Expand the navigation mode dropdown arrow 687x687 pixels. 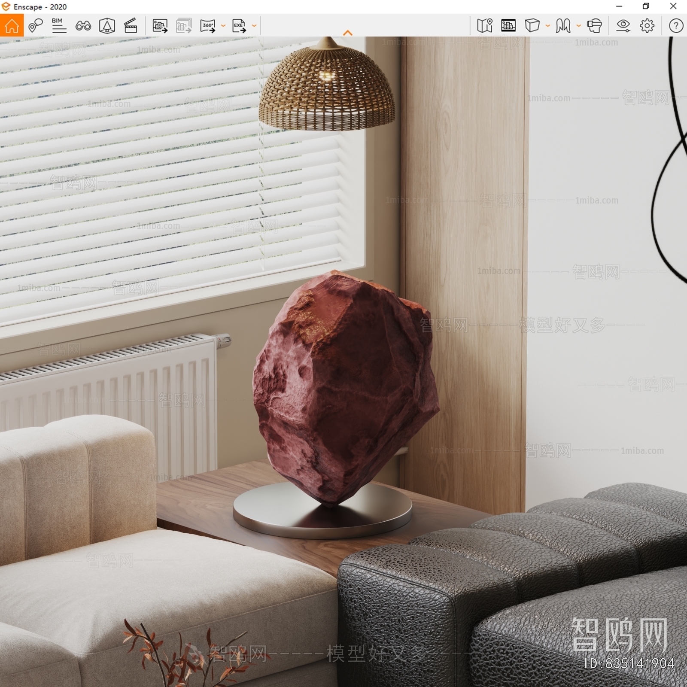point(579,26)
